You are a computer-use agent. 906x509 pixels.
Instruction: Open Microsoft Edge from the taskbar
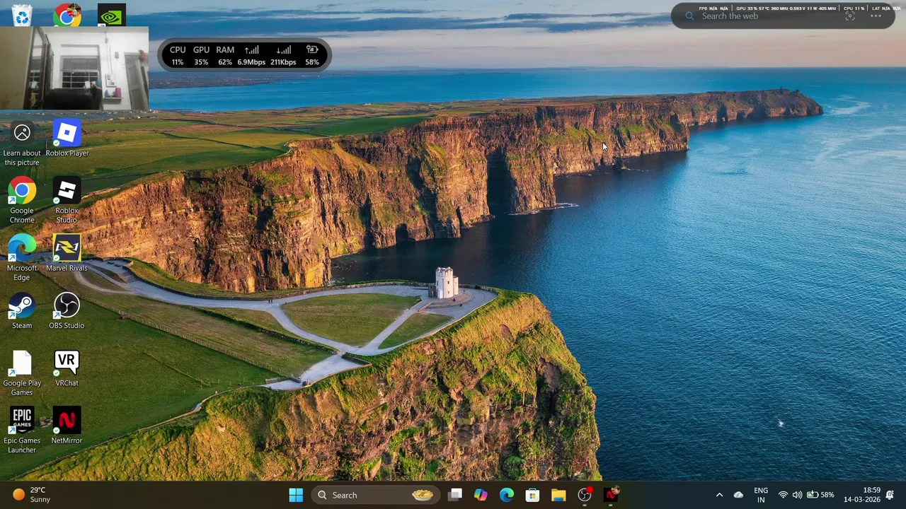(x=507, y=495)
